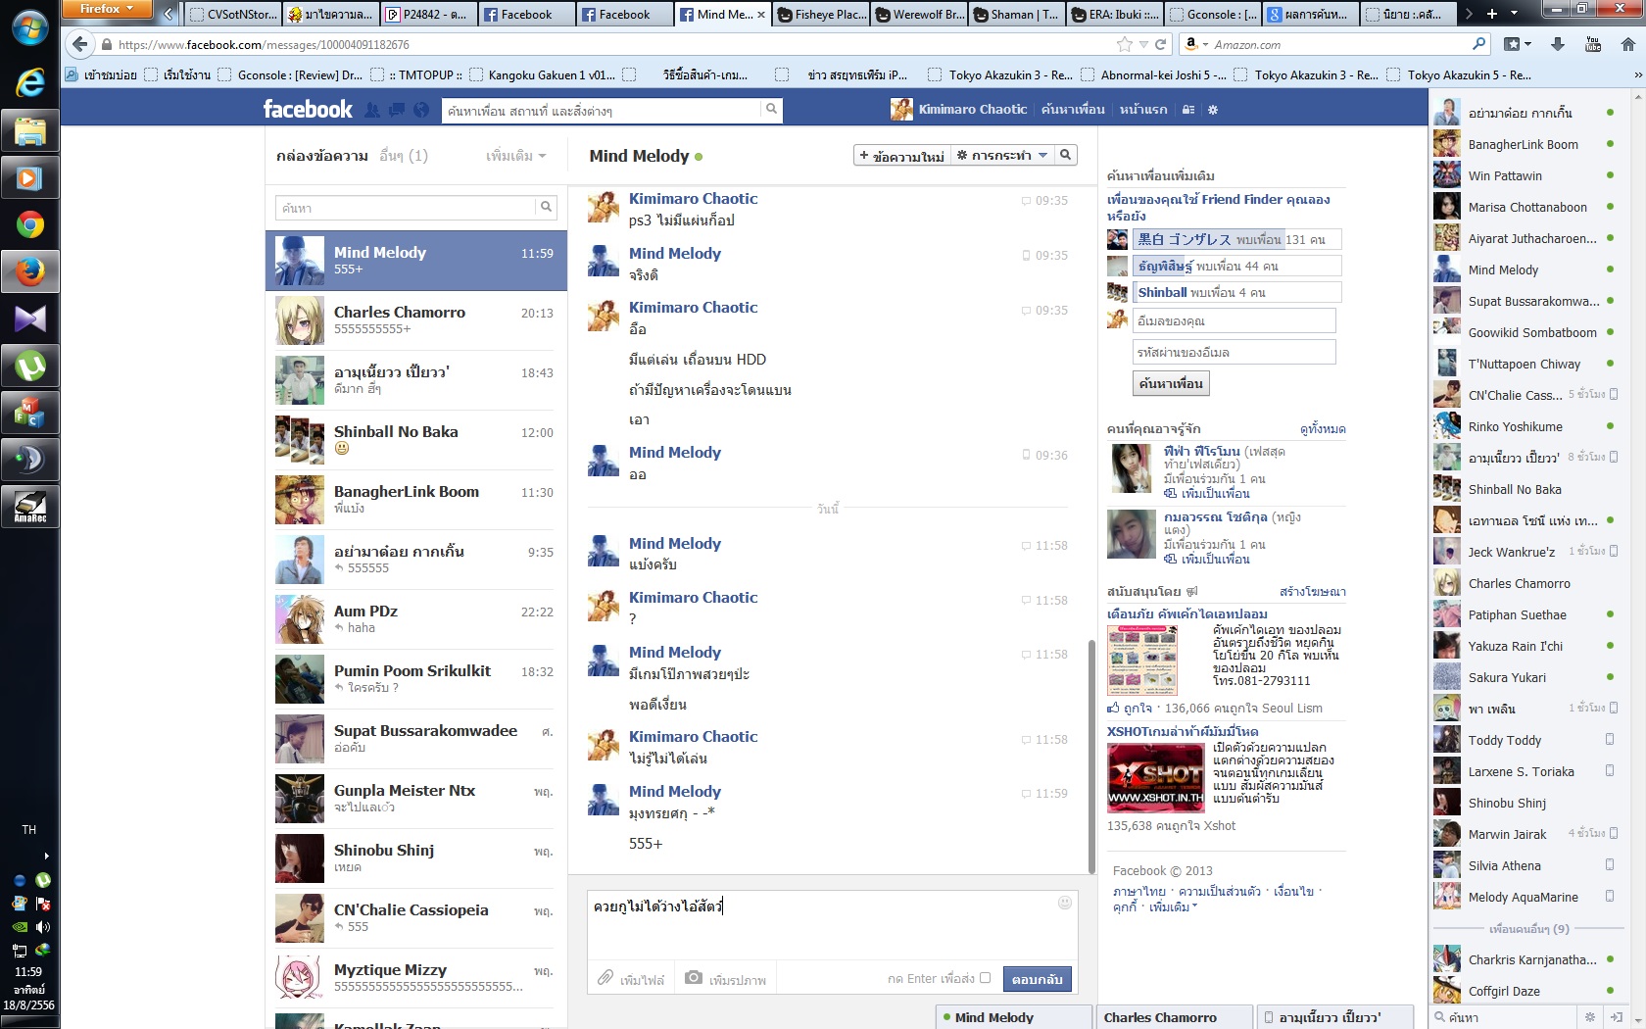
Task: Open the list all tabs dropdown
Action: coord(1514,14)
